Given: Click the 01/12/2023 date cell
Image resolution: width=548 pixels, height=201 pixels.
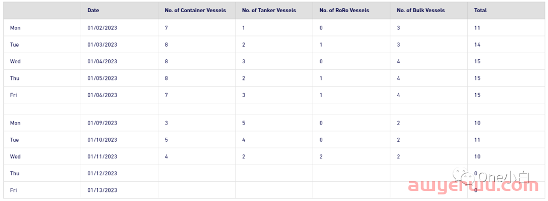Looking at the screenshot, I should [x=102, y=173].
